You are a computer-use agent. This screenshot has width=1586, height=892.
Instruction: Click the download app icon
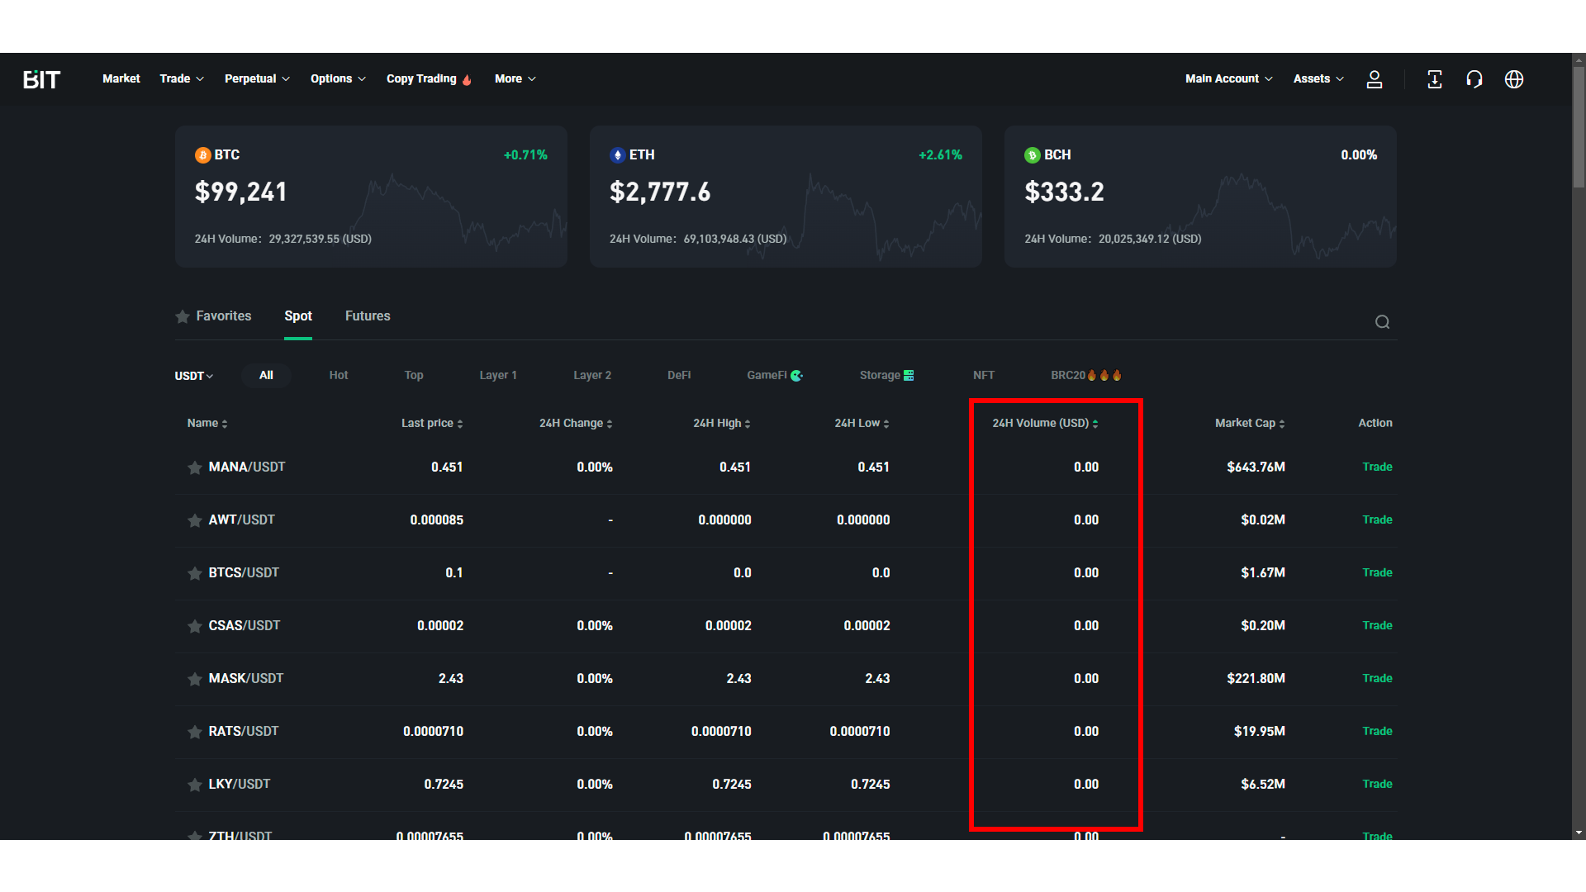point(1435,79)
